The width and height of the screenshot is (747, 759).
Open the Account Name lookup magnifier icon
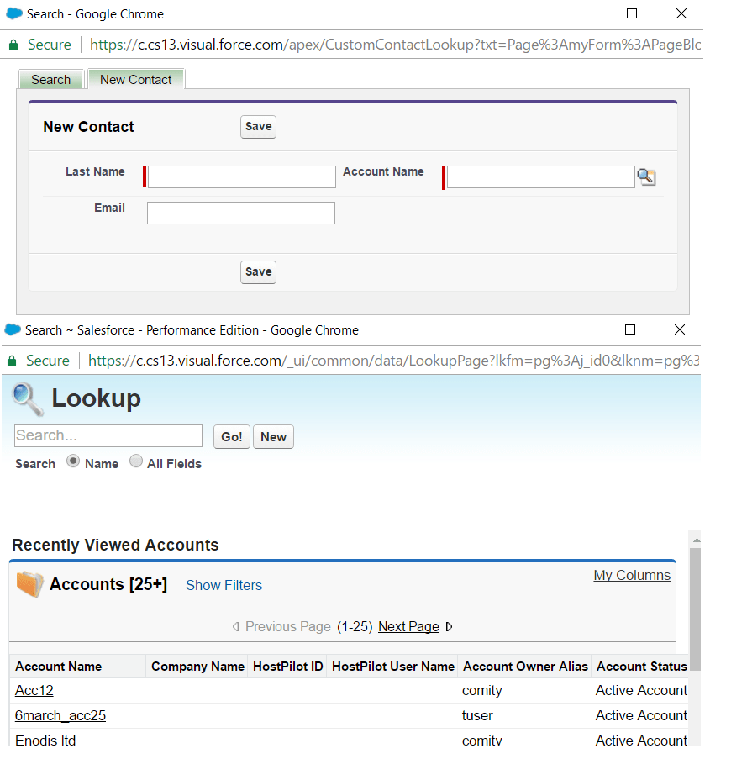[x=646, y=177]
